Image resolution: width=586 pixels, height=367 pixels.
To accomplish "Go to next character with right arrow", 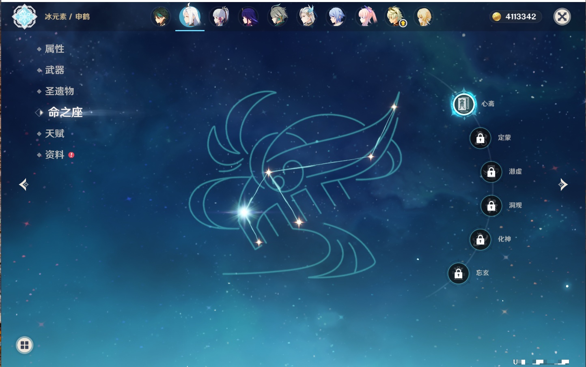I will 563,185.
